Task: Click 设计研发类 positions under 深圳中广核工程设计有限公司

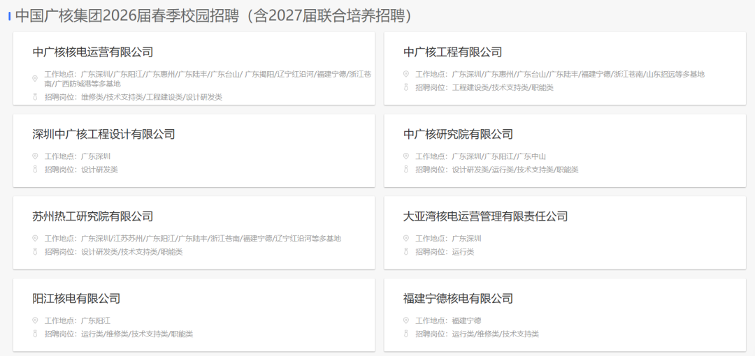Action: [x=99, y=170]
